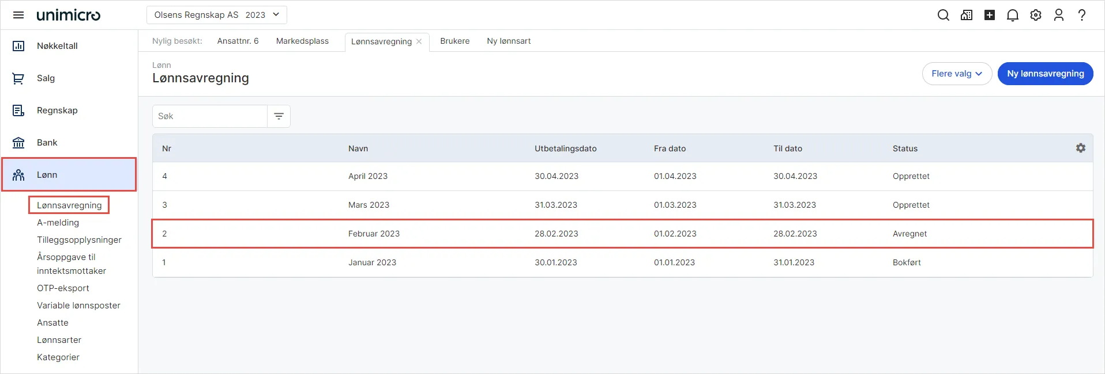Expand the Flere valg dropdown
Image resolution: width=1105 pixels, height=374 pixels.
point(957,74)
